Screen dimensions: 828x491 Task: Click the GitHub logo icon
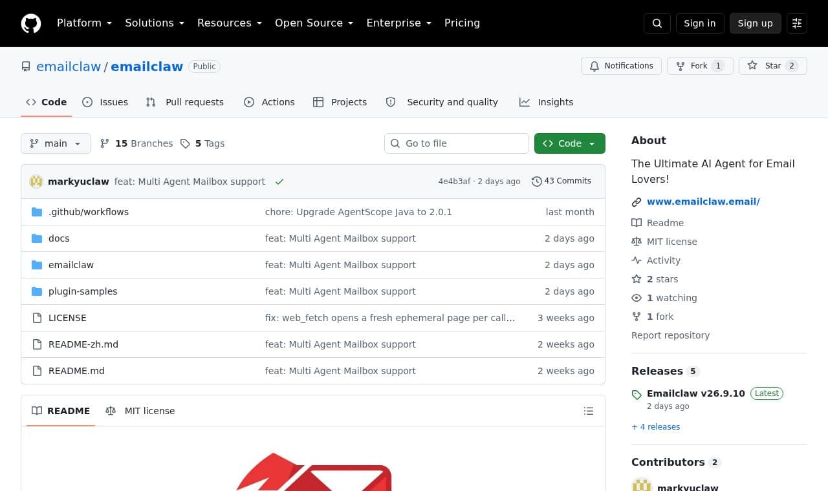31,23
